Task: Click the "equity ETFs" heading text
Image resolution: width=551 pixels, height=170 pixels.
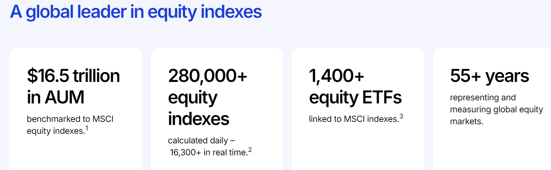Action: (x=355, y=97)
